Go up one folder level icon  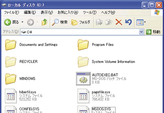click(44, 22)
